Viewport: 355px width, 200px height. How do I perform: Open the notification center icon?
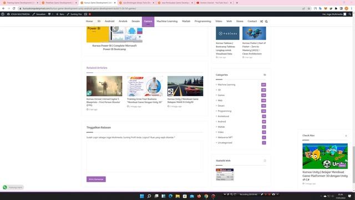click(349, 196)
